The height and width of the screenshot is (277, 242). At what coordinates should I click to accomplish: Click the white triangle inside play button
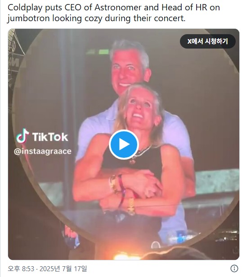pos(125,144)
